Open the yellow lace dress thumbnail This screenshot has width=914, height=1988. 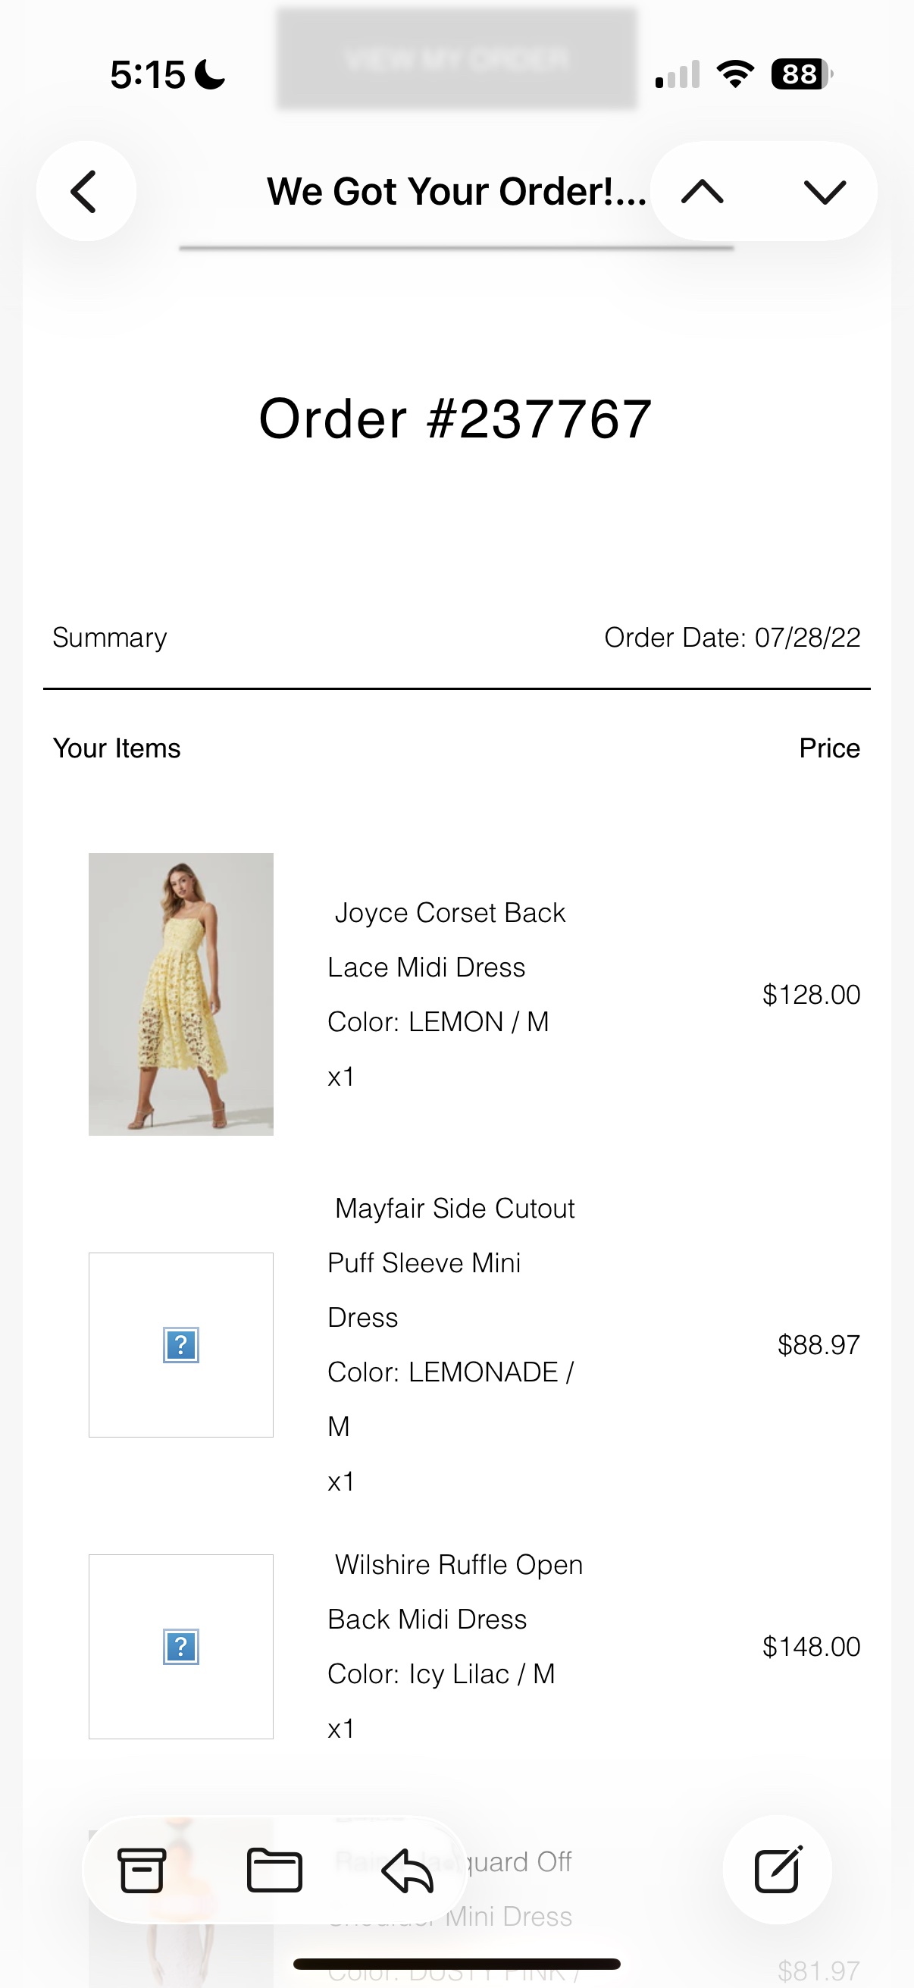coord(181,994)
